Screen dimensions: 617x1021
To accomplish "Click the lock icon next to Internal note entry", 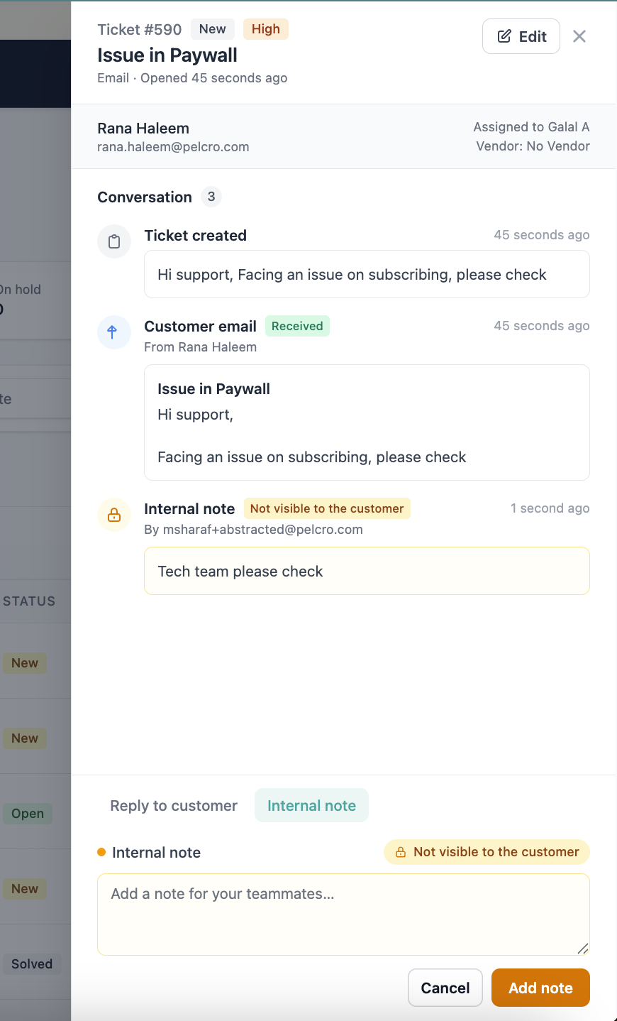I will (114, 515).
